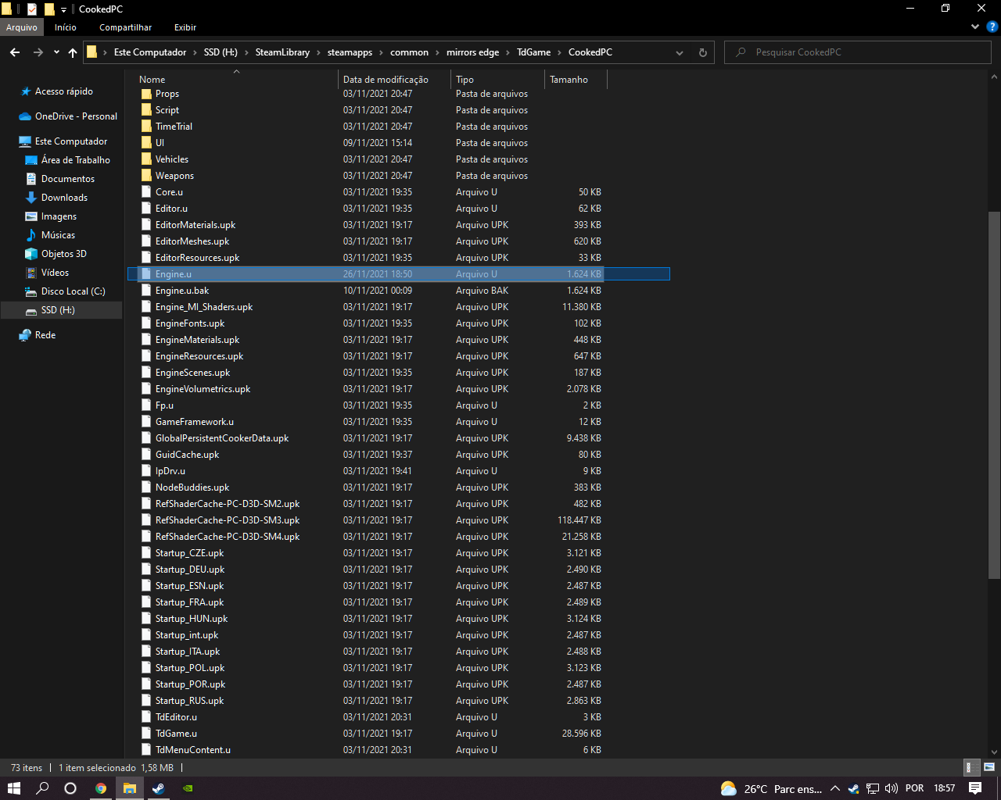Select OneDrive - Personal in sidebar
The image size is (1001, 800).
(76, 116)
